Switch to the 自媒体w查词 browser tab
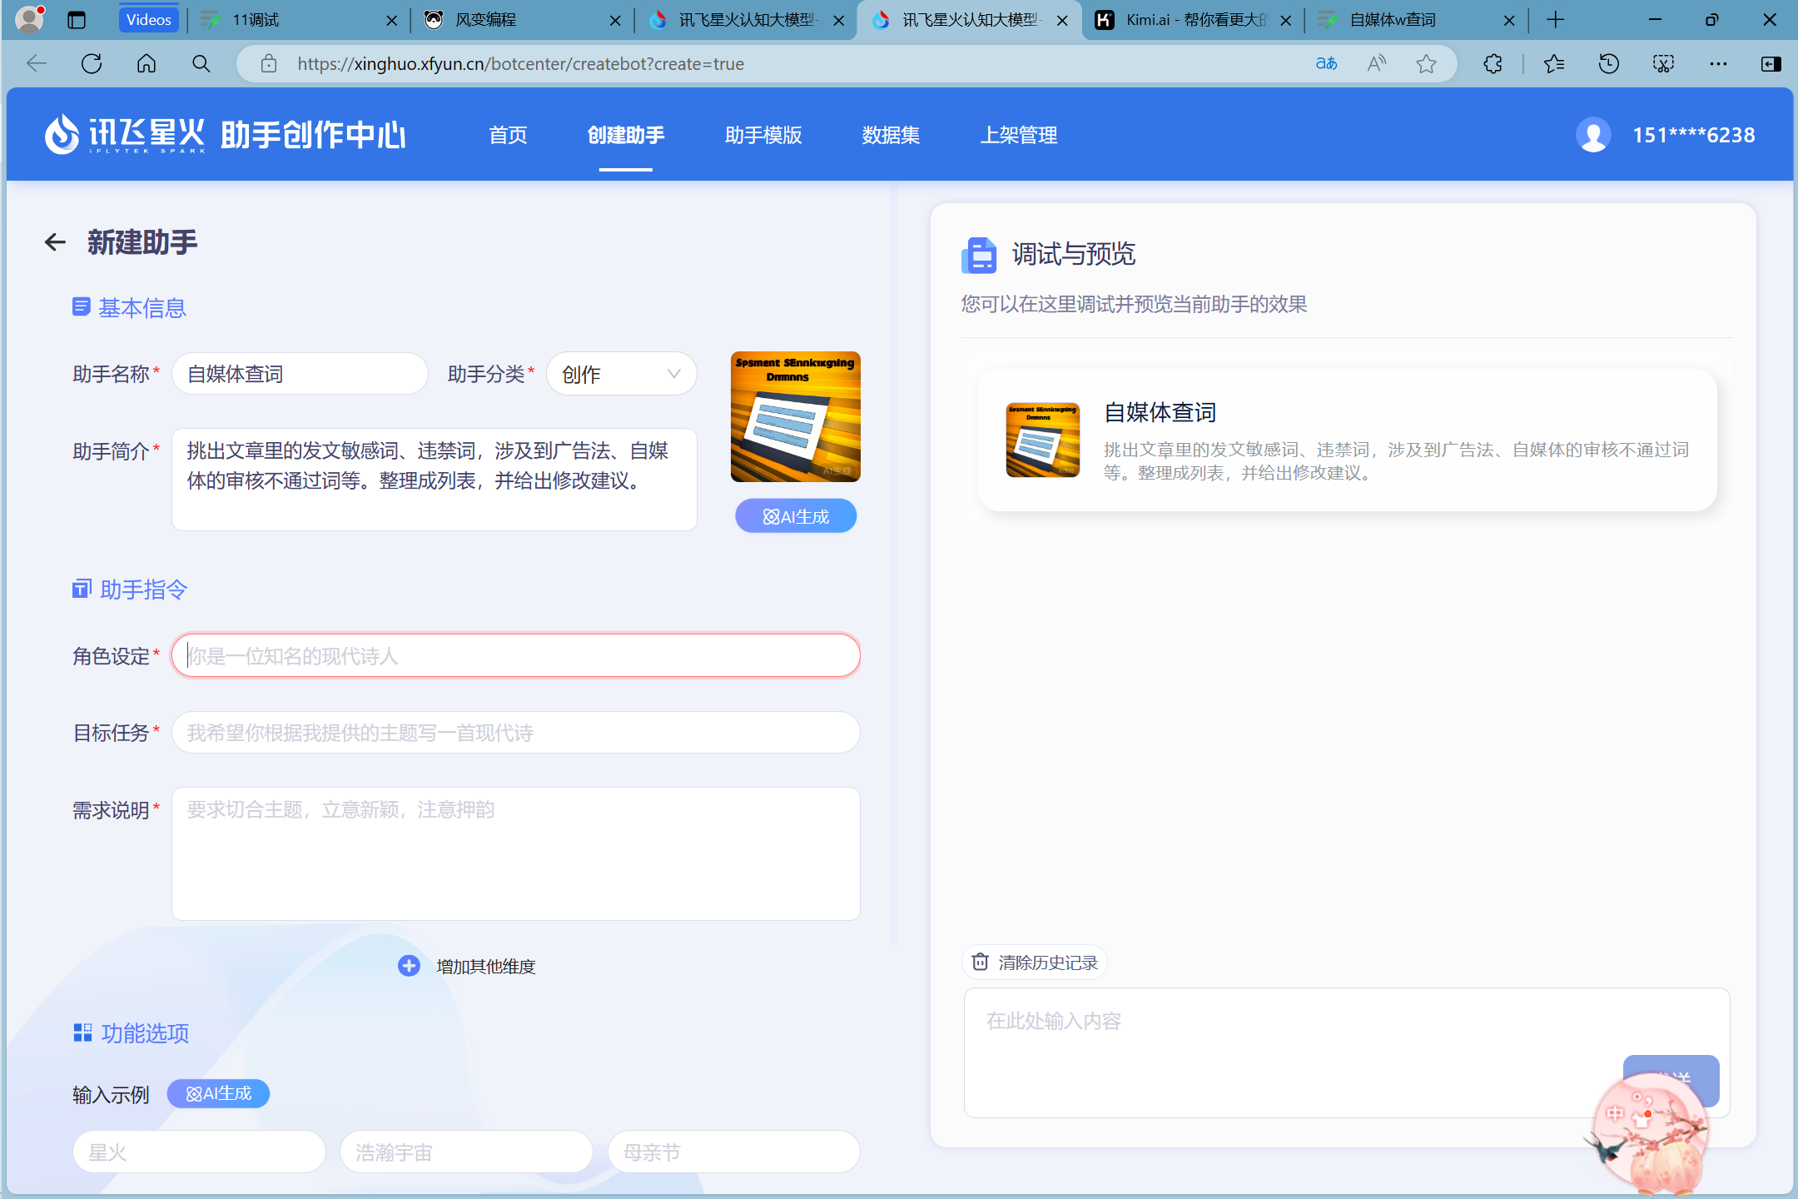This screenshot has height=1199, width=1798. pyautogui.click(x=1415, y=20)
